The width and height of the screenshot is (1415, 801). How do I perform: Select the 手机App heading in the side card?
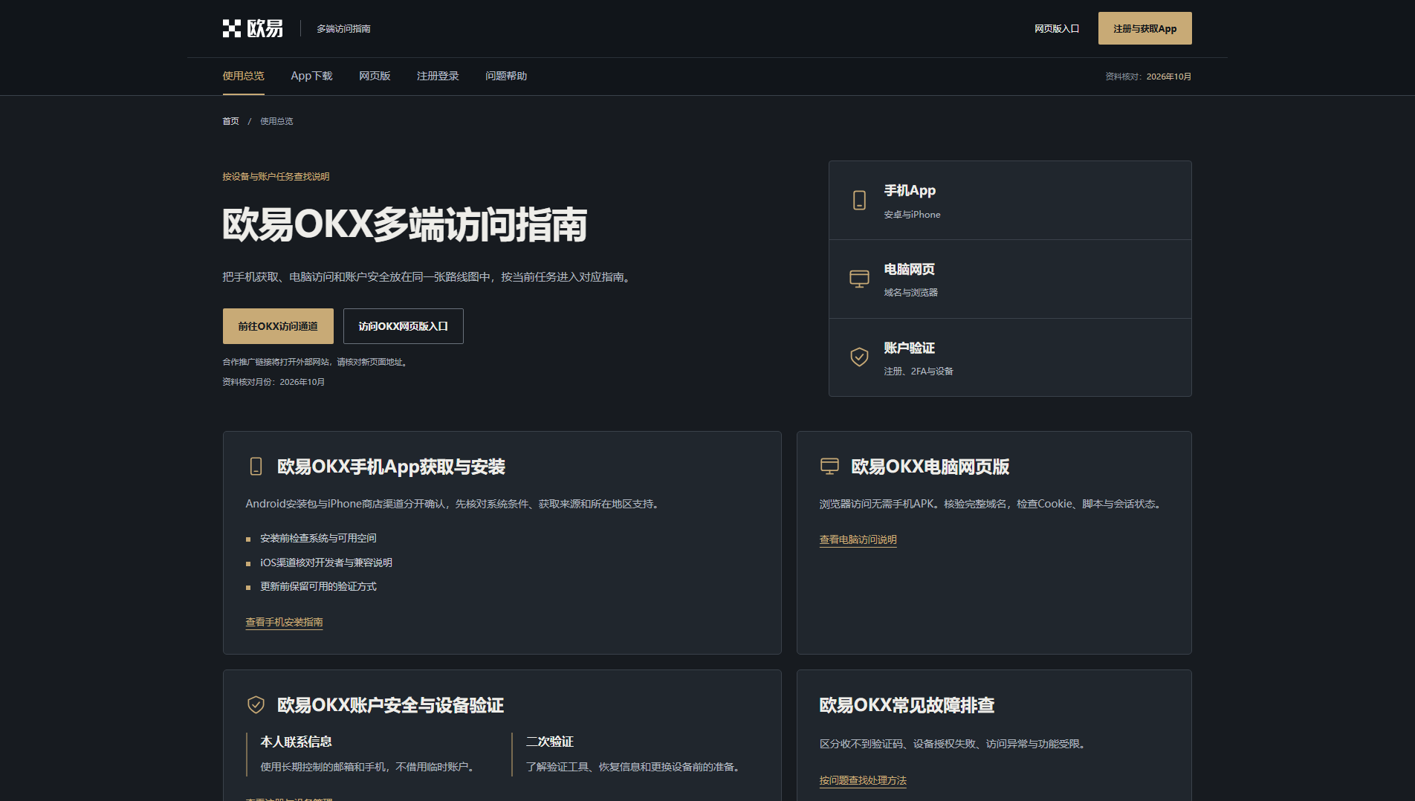910,190
